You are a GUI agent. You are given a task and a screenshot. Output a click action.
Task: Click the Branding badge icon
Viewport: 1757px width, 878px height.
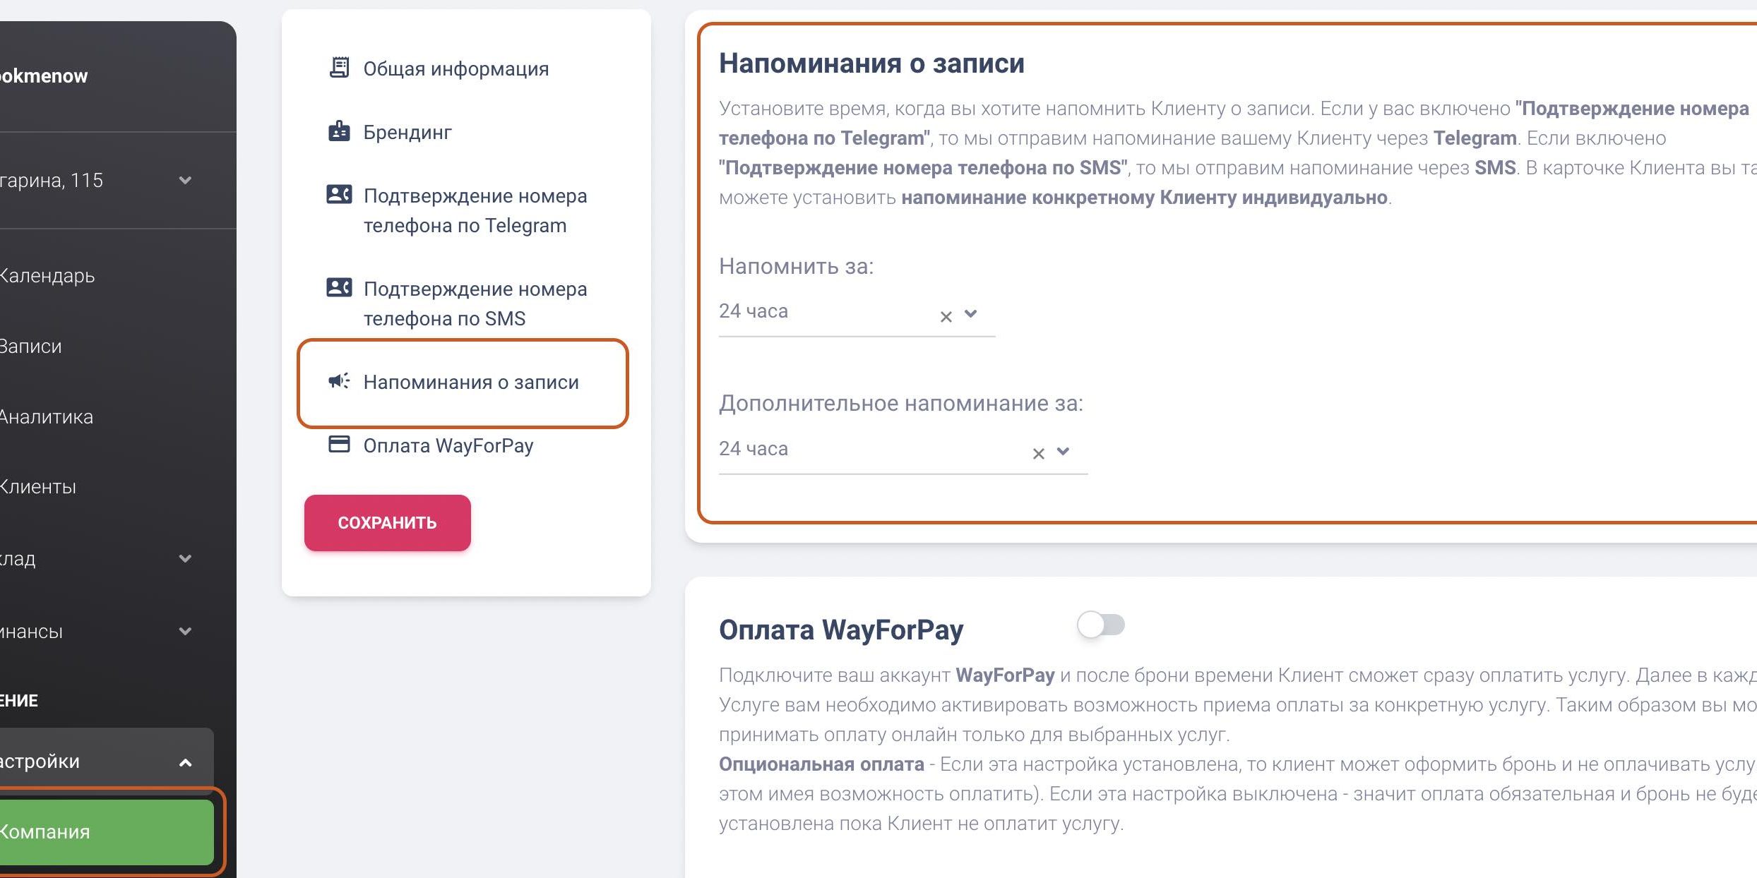point(339,131)
